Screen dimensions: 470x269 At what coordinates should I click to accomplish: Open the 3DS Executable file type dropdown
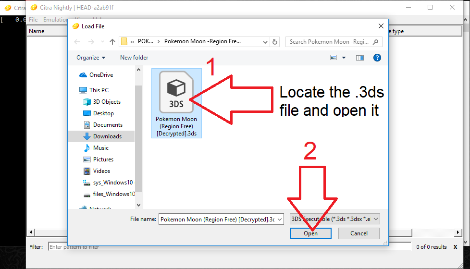[x=335, y=219]
